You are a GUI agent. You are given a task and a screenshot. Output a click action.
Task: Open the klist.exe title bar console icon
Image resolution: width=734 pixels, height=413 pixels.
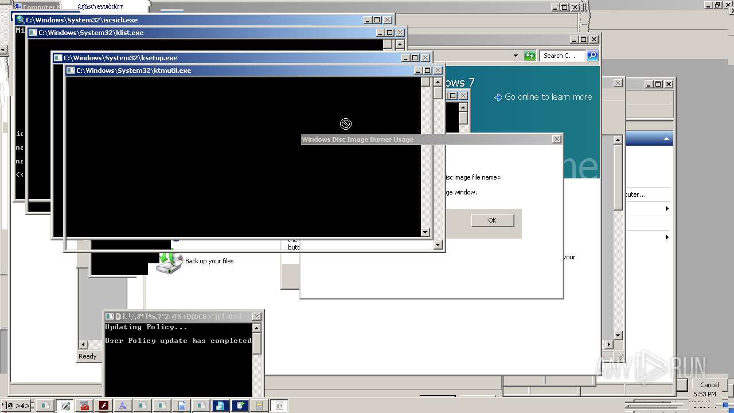[33, 33]
